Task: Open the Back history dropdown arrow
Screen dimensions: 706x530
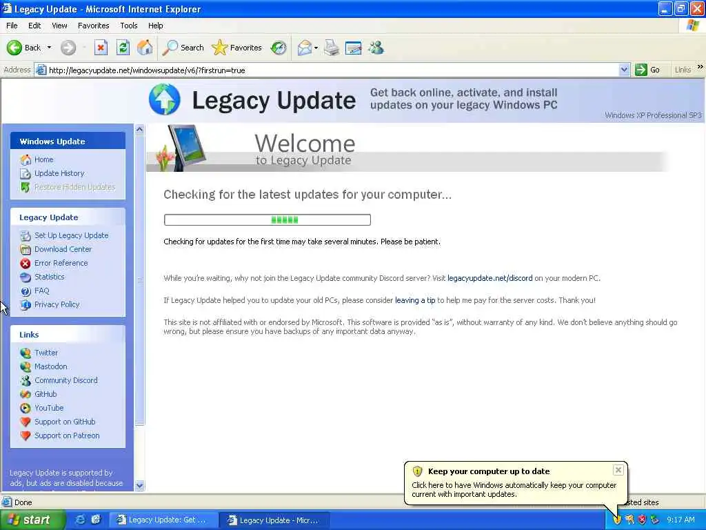Action: coord(49,48)
